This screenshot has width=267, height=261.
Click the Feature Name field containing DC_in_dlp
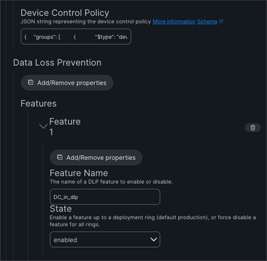(x=105, y=197)
